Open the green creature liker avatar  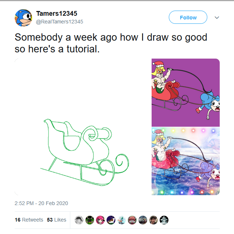tap(90, 220)
